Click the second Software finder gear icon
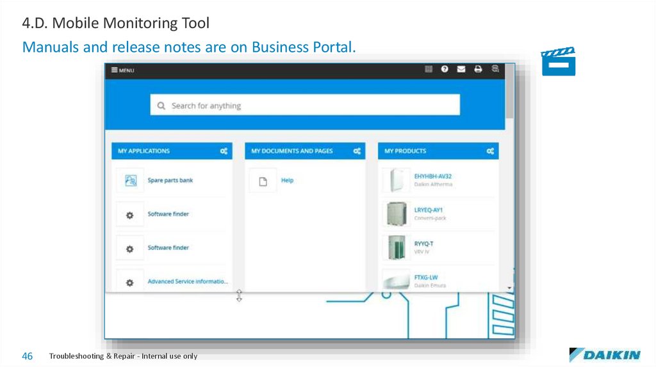 point(129,249)
